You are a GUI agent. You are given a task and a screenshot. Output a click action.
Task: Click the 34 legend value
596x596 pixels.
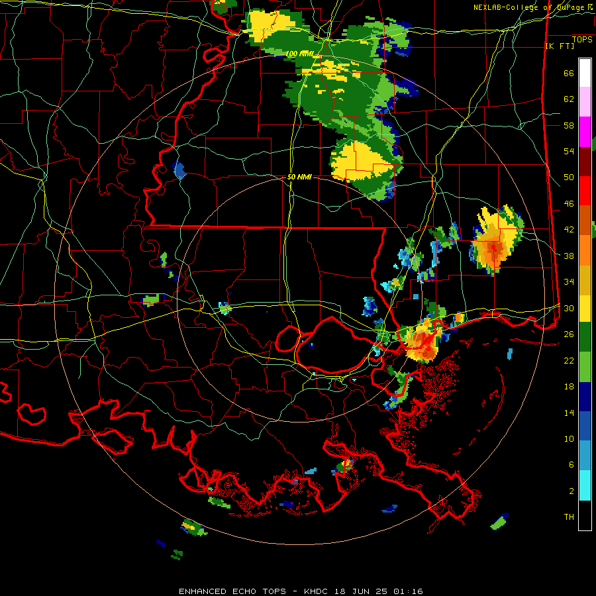(569, 282)
